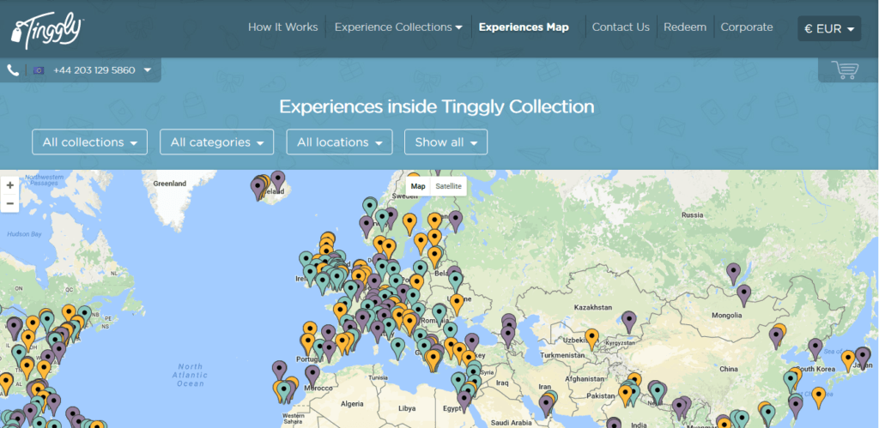Click the Tinggly logo
The width and height of the screenshot is (879, 428).
(48, 30)
